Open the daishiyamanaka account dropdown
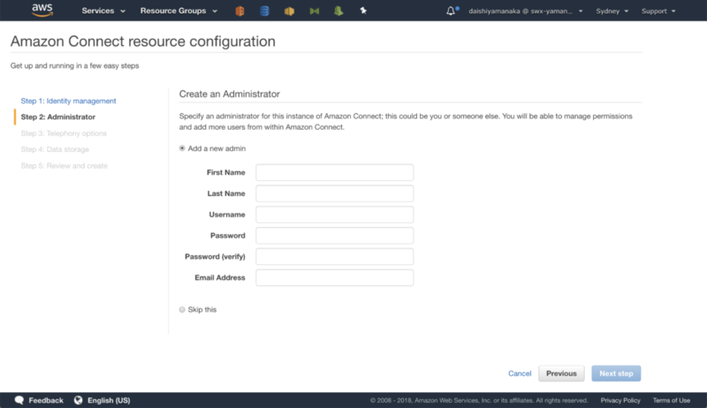Viewport: 707px width, 408px height. pyautogui.click(x=525, y=11)
